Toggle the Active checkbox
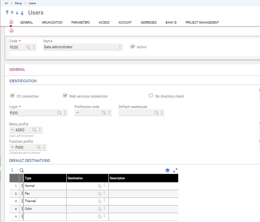Image resolution: width=260 pixels, height=222 pixels. (x=132, y=47)
